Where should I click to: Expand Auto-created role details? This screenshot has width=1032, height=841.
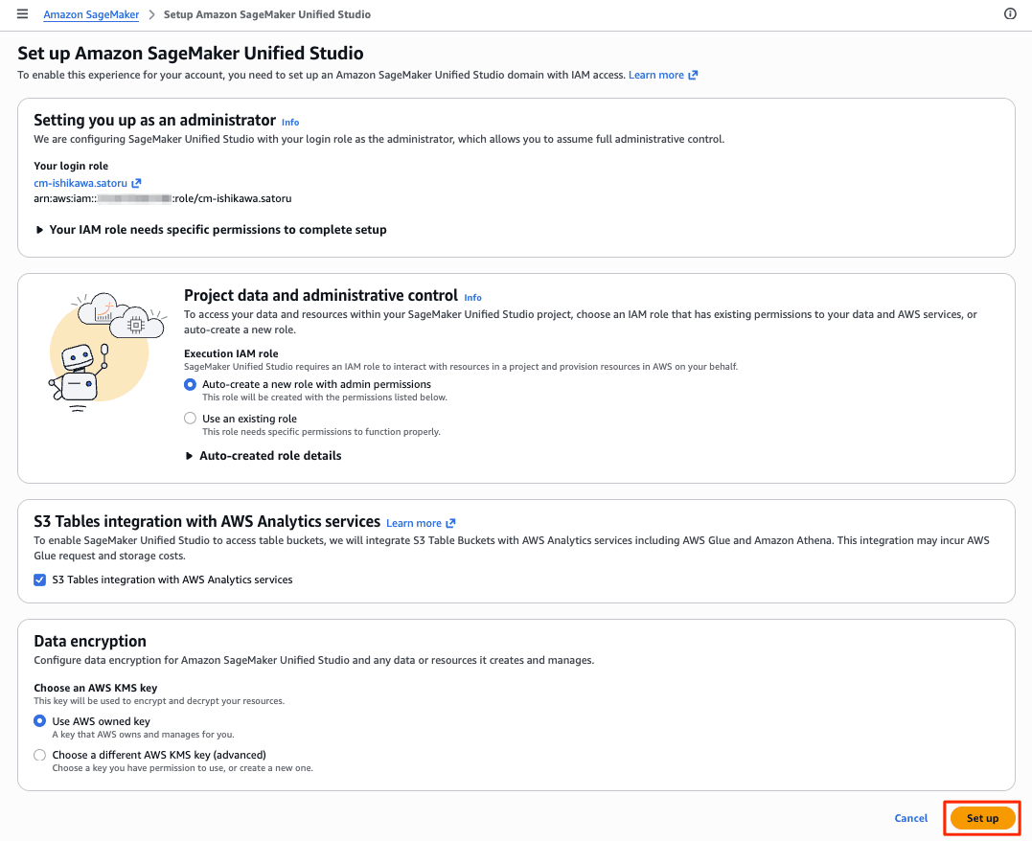click(x=264, y=455)
